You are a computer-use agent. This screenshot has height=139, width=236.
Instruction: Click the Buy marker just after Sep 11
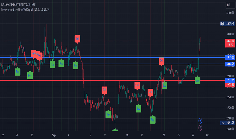108,114
